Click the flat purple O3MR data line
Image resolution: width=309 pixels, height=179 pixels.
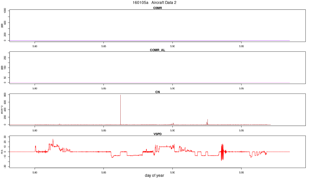pyautogui.click(x=150, y=40)
